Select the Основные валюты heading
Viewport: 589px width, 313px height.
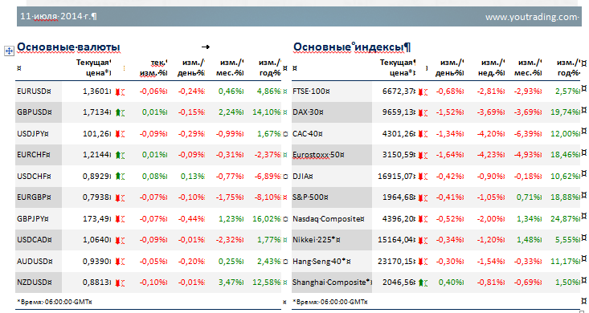(x=68, y=47)
